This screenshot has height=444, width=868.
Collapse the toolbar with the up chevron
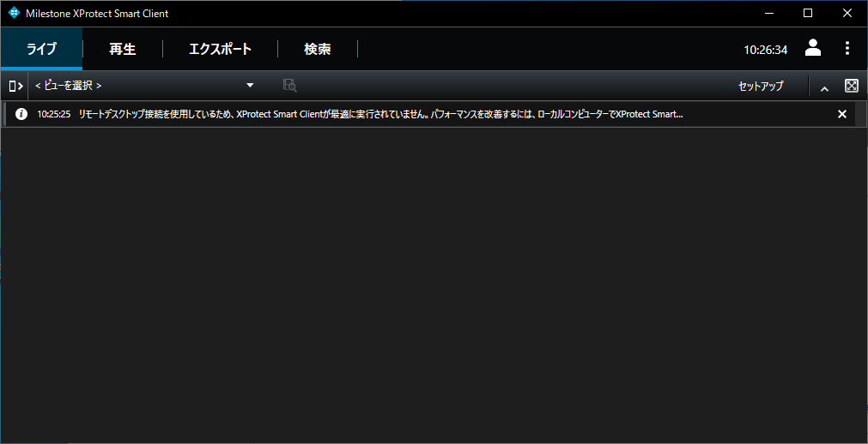824,88
